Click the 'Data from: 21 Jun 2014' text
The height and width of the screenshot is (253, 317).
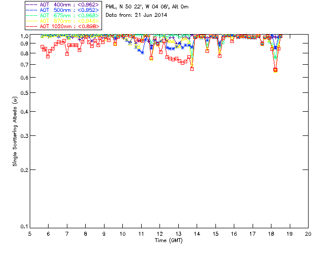136,15
